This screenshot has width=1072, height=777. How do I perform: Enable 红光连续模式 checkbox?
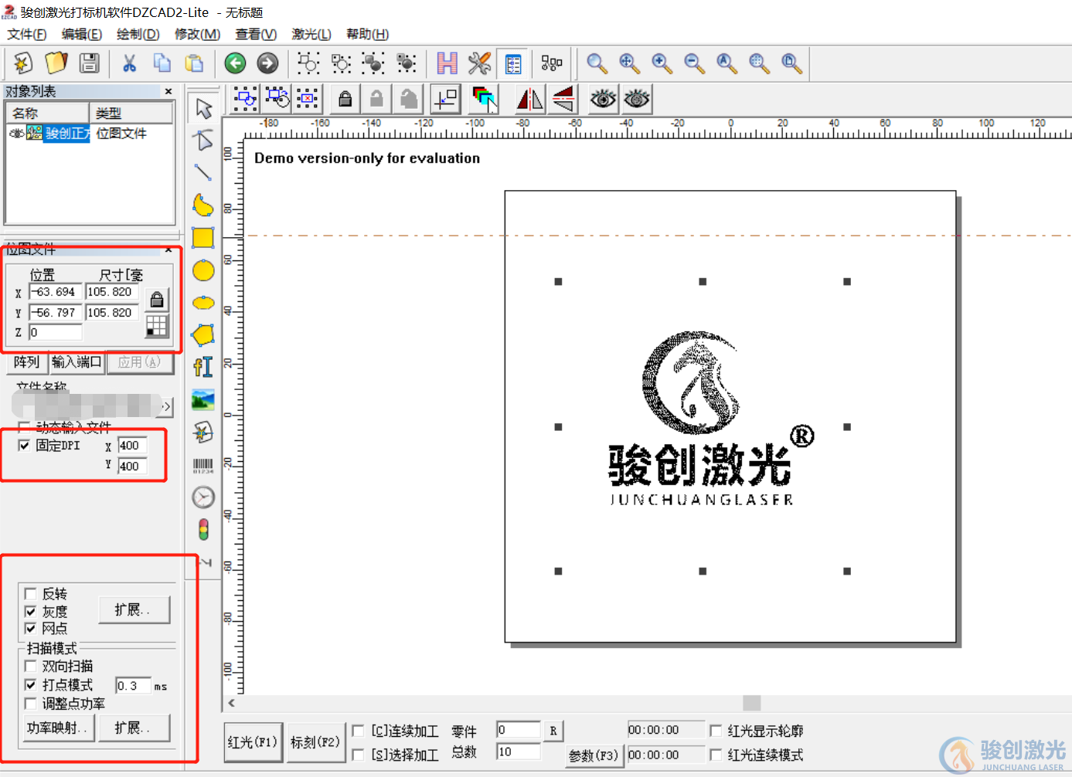point(716,755)
